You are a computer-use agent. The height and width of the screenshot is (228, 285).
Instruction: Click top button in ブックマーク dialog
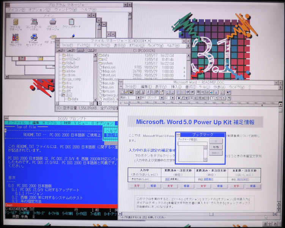pyautogui.click(x=216, y=141)
